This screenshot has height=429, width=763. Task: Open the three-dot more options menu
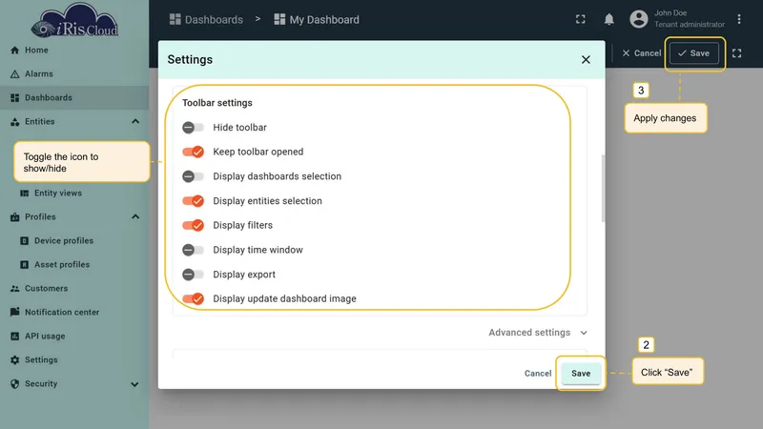(738, 19)
